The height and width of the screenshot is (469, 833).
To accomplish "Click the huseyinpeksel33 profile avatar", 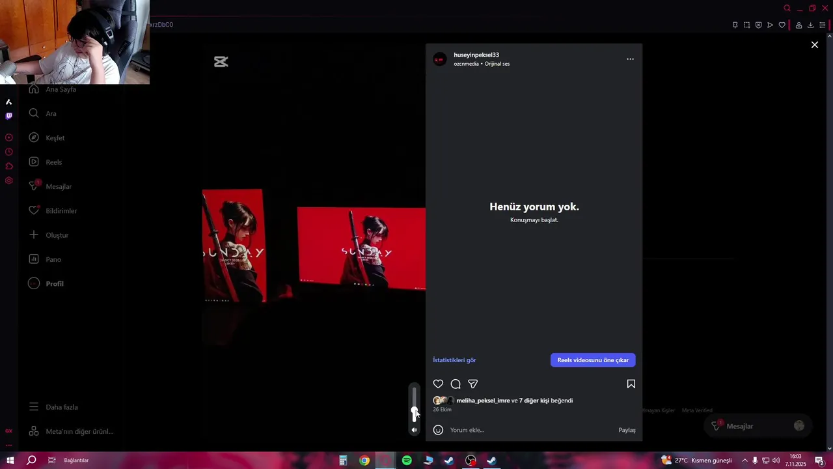I will tap(440, 59).
